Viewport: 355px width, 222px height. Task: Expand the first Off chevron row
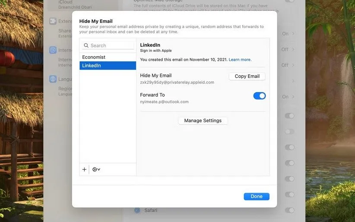point(288,50)
